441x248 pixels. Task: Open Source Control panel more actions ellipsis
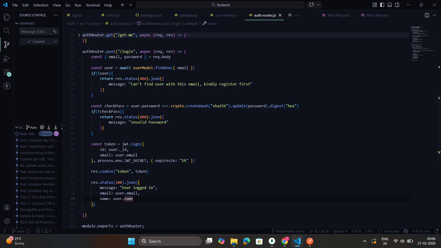56,15
